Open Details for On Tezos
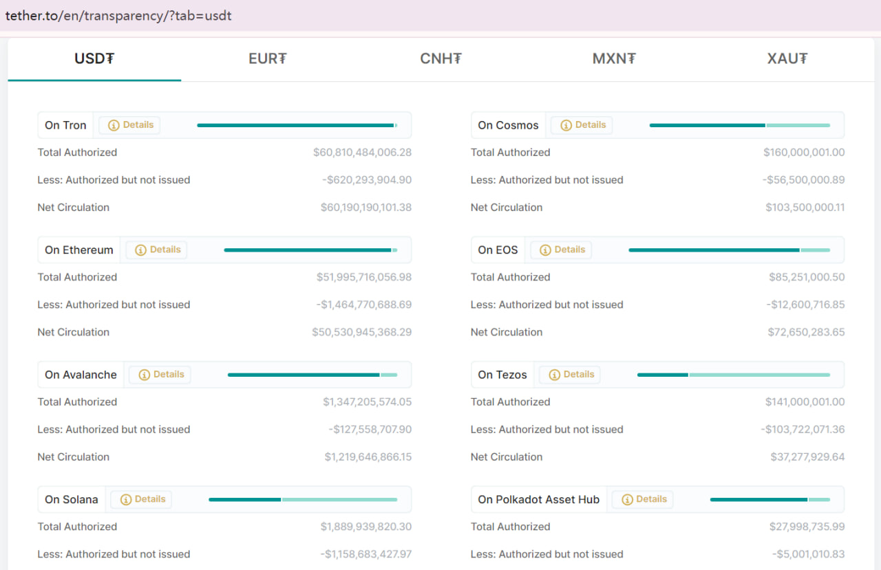 click(570, 375)
